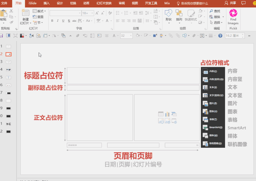Viewport: 256px width, 181px height.
Task: Click the Find Images Pickit icon
Action: [233, 13]
